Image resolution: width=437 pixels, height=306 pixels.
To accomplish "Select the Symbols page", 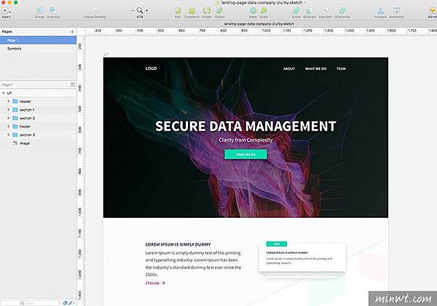I will [x=38, y=49].
